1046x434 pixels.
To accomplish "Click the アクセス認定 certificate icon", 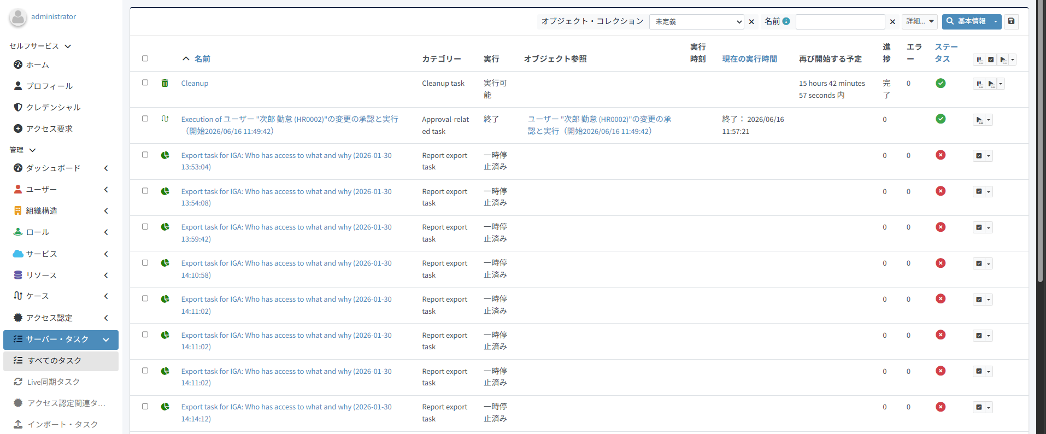I will point(18,318).
